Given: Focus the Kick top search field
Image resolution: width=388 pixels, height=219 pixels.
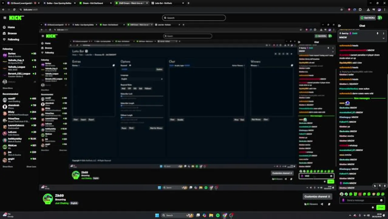Looking at the screenshot, I should coord(194,18).
